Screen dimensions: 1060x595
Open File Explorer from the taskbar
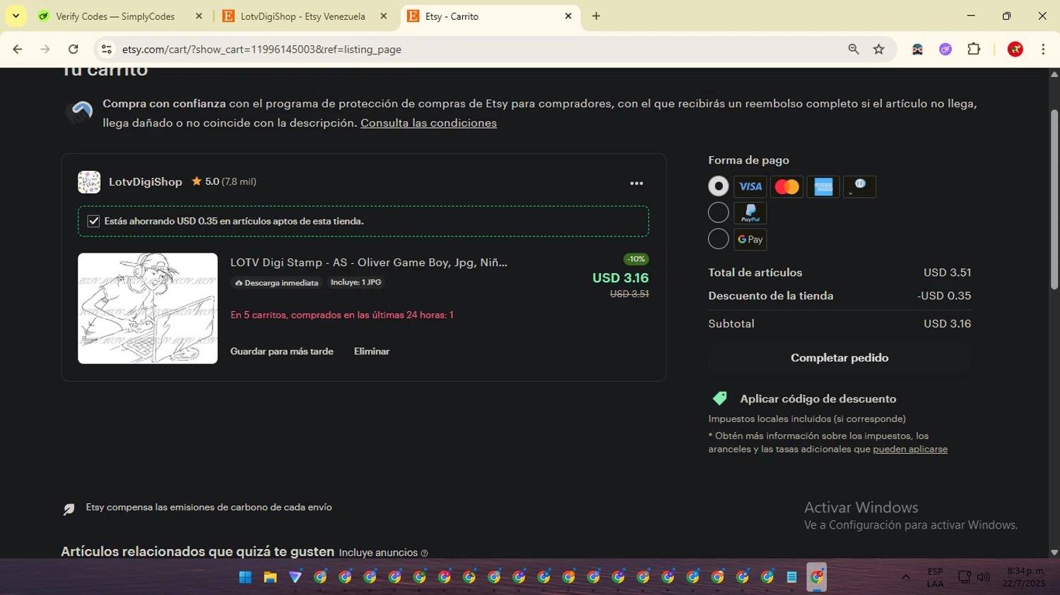pos(270,577)
